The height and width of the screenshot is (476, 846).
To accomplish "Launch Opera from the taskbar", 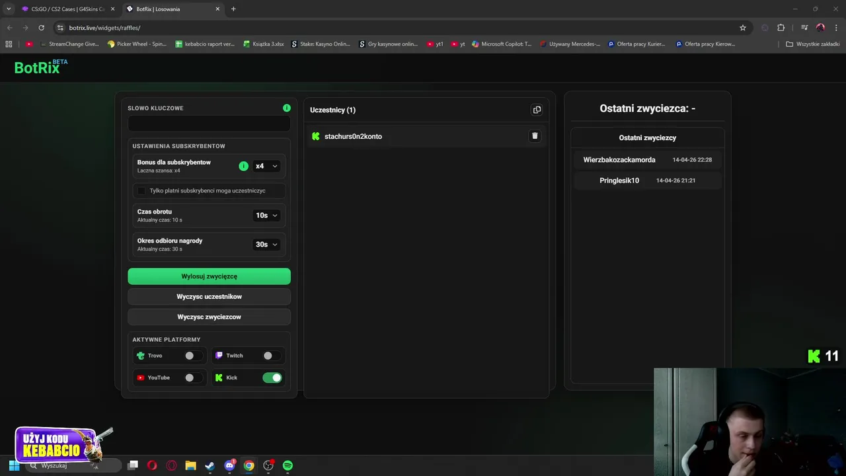I will coord(152,465).
